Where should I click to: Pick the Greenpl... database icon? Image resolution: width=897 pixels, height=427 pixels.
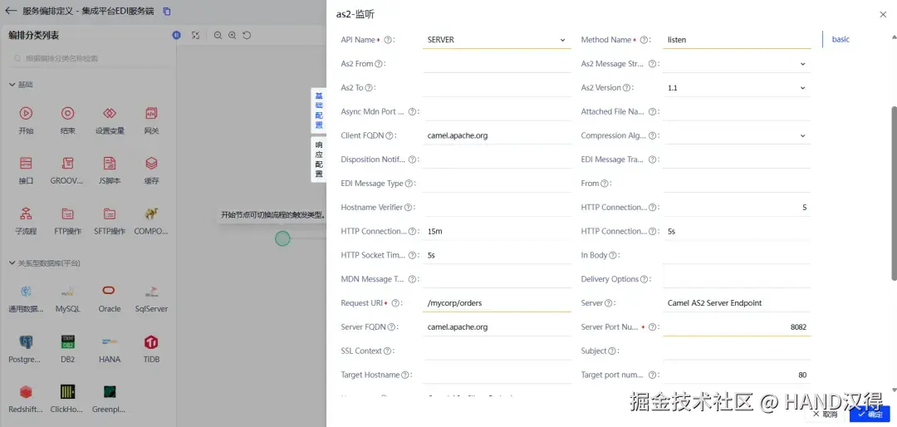(x=110, y=392)
